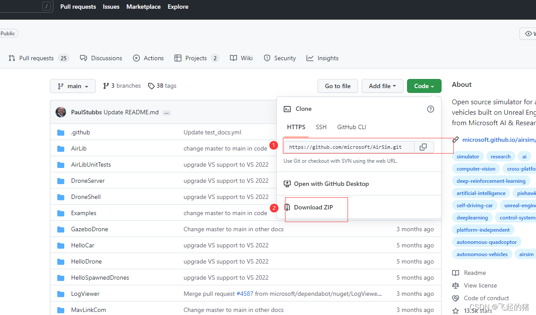Click HelloSpawnedDrones folder icon
Screen dimensions: 536x315
tap(61, 277)
